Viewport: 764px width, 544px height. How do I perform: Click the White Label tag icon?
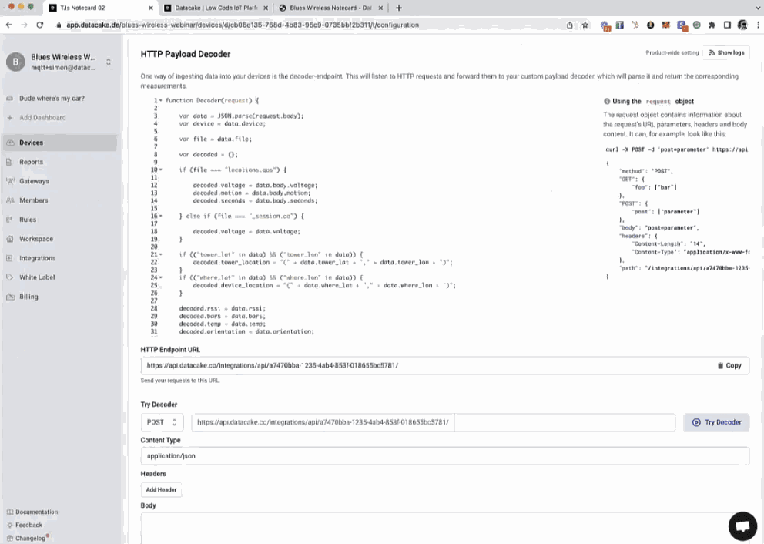tap(9, 277)
